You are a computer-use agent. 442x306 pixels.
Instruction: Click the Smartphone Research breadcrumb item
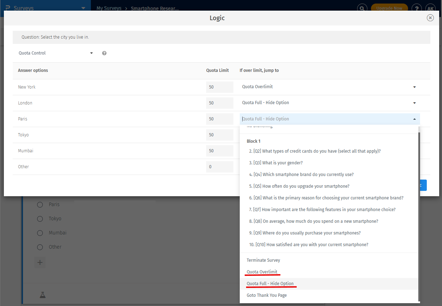tap(155, 8)
